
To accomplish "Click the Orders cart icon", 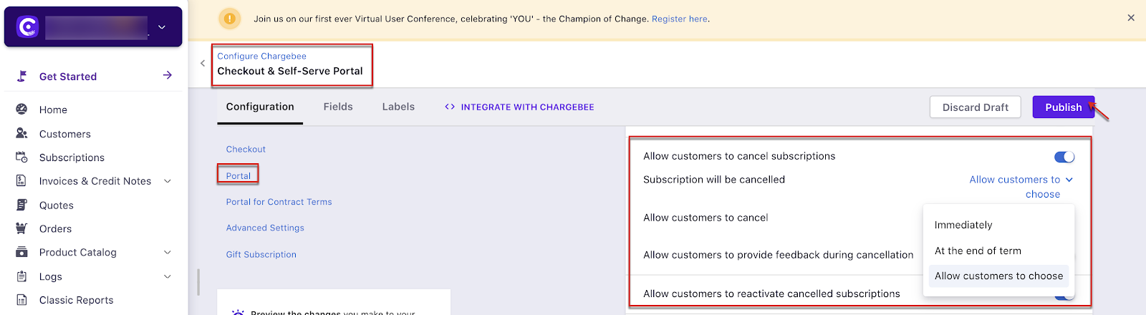I will click(x=21, y=228).
